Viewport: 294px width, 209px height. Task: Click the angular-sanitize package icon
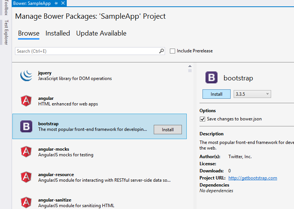point(26,202)
